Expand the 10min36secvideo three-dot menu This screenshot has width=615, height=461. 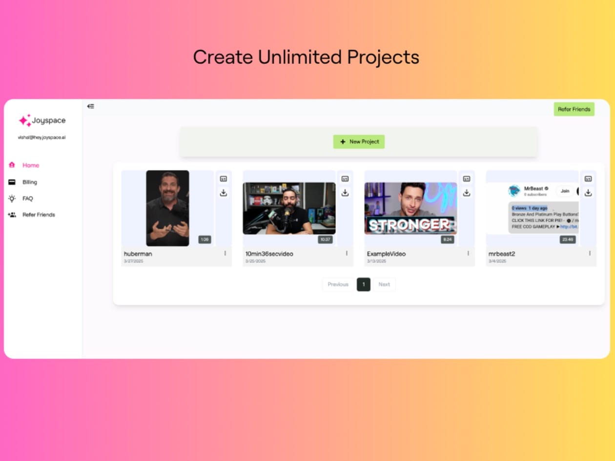tap(347, 253)
